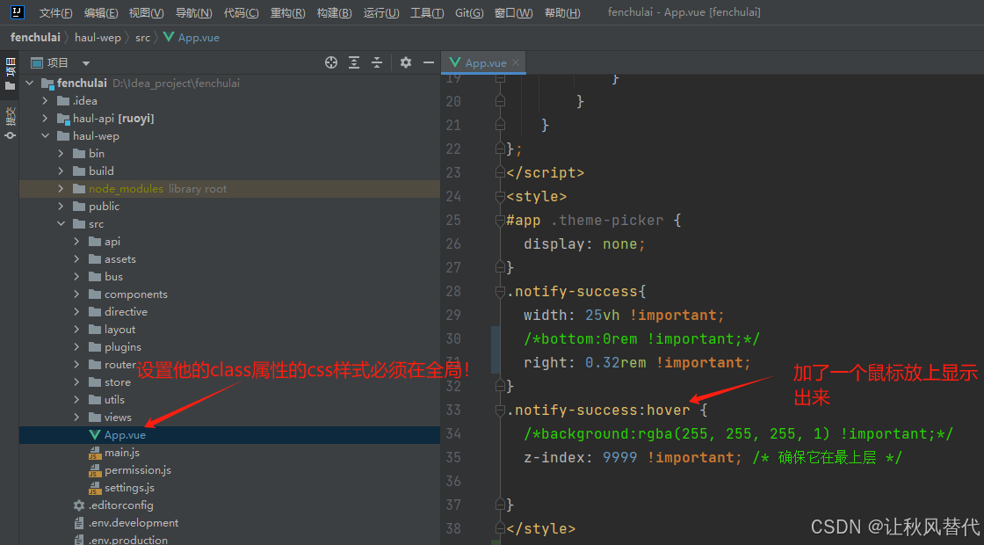Open the 项目 view dropdown arrow
This screenshot has width=984, height=545.
[85, 62]
